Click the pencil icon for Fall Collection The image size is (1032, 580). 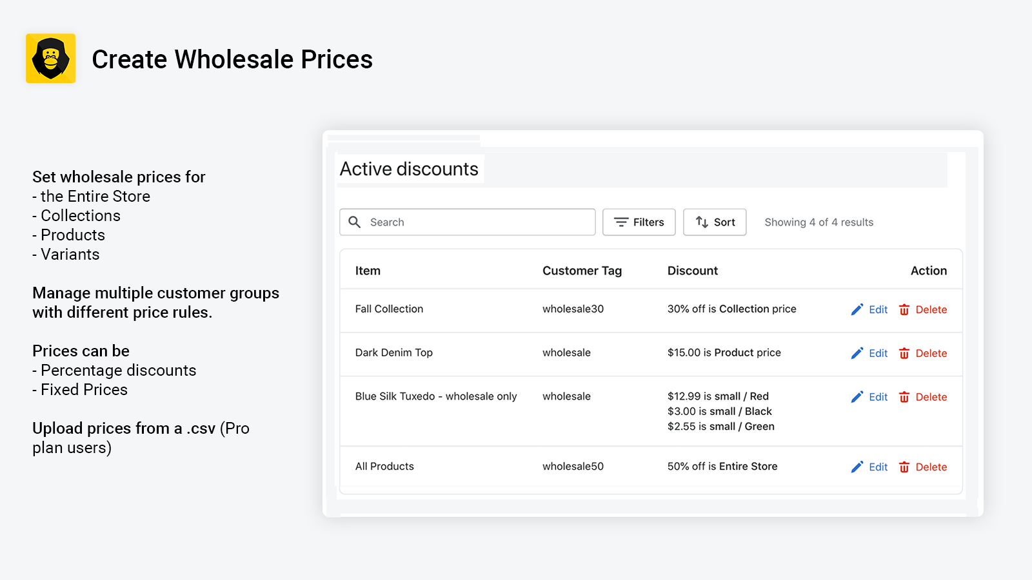click(857, 310)
